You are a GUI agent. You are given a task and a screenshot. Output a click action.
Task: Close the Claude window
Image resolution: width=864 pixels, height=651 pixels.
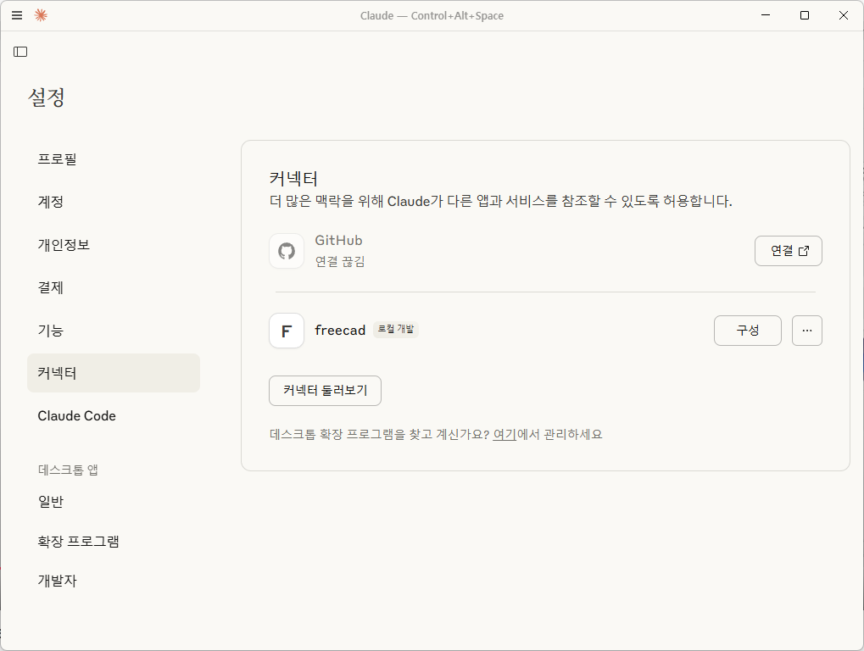(843, 15)
